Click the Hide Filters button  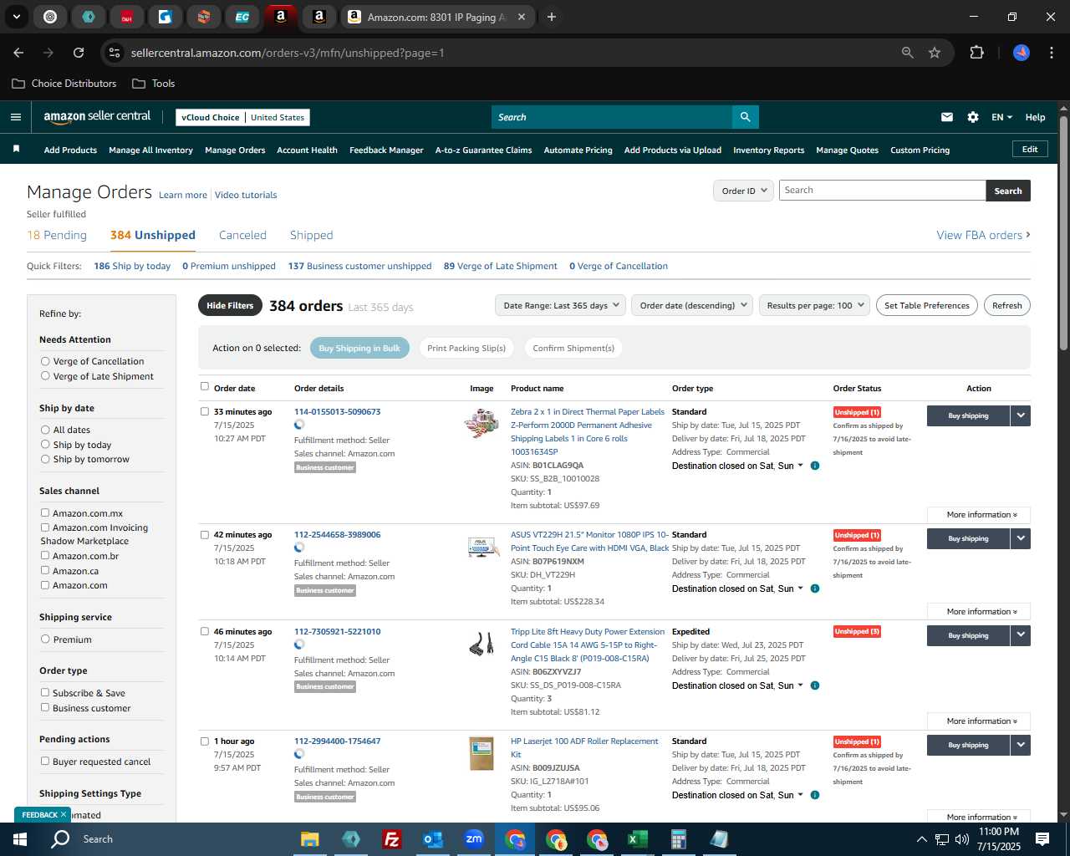pos(230,305)
